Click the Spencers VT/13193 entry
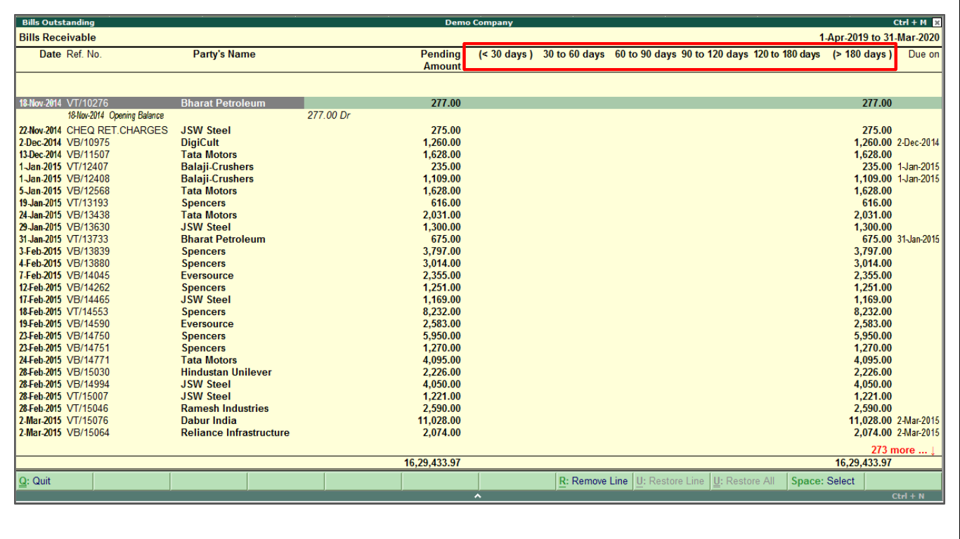 pyautogui.click(x=479, y=203)
